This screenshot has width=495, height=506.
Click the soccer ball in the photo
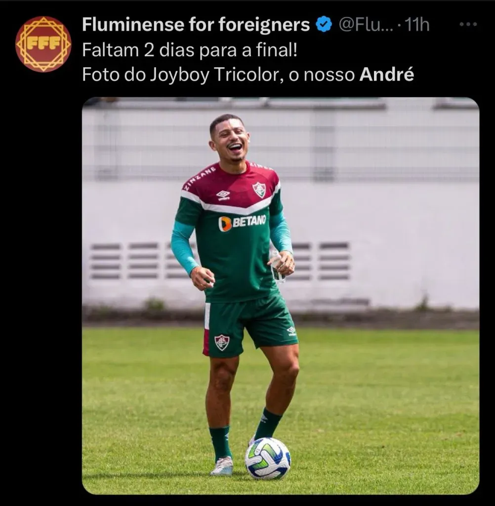point(268,458)
